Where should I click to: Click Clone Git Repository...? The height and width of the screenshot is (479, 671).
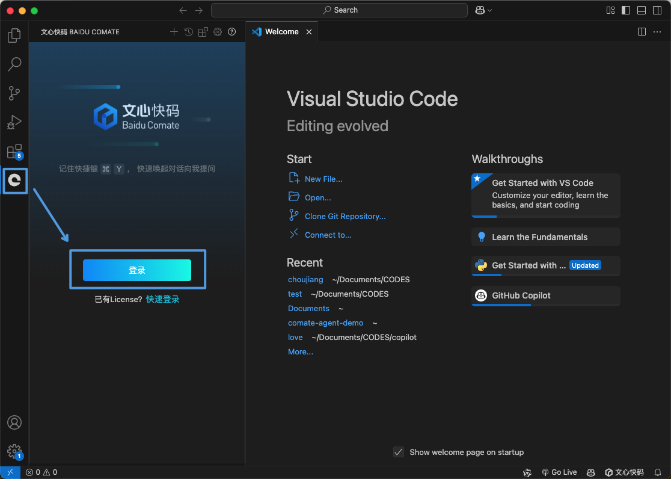(345, 217)
